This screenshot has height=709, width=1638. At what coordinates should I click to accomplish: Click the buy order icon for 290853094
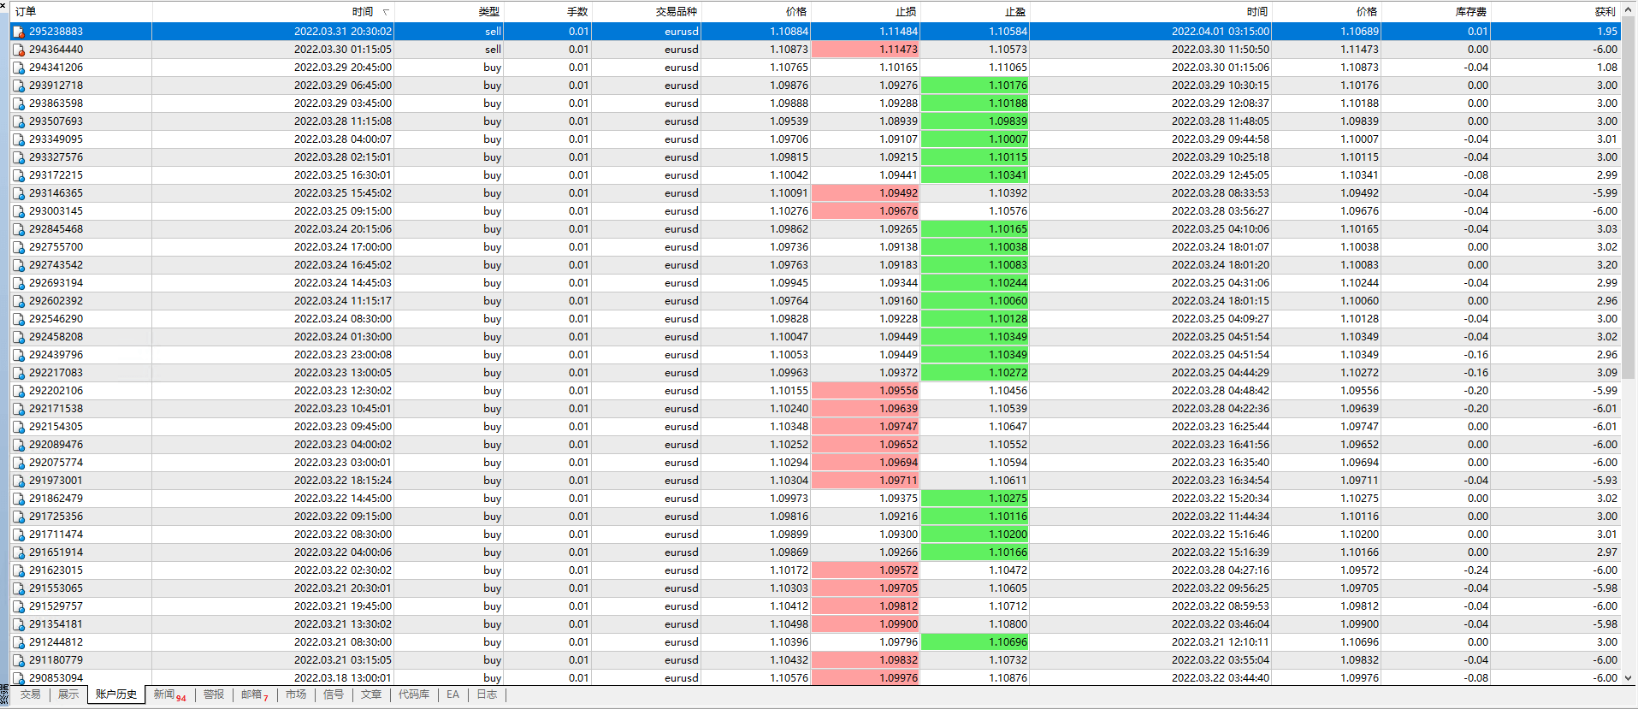click(x=18, y=678)
